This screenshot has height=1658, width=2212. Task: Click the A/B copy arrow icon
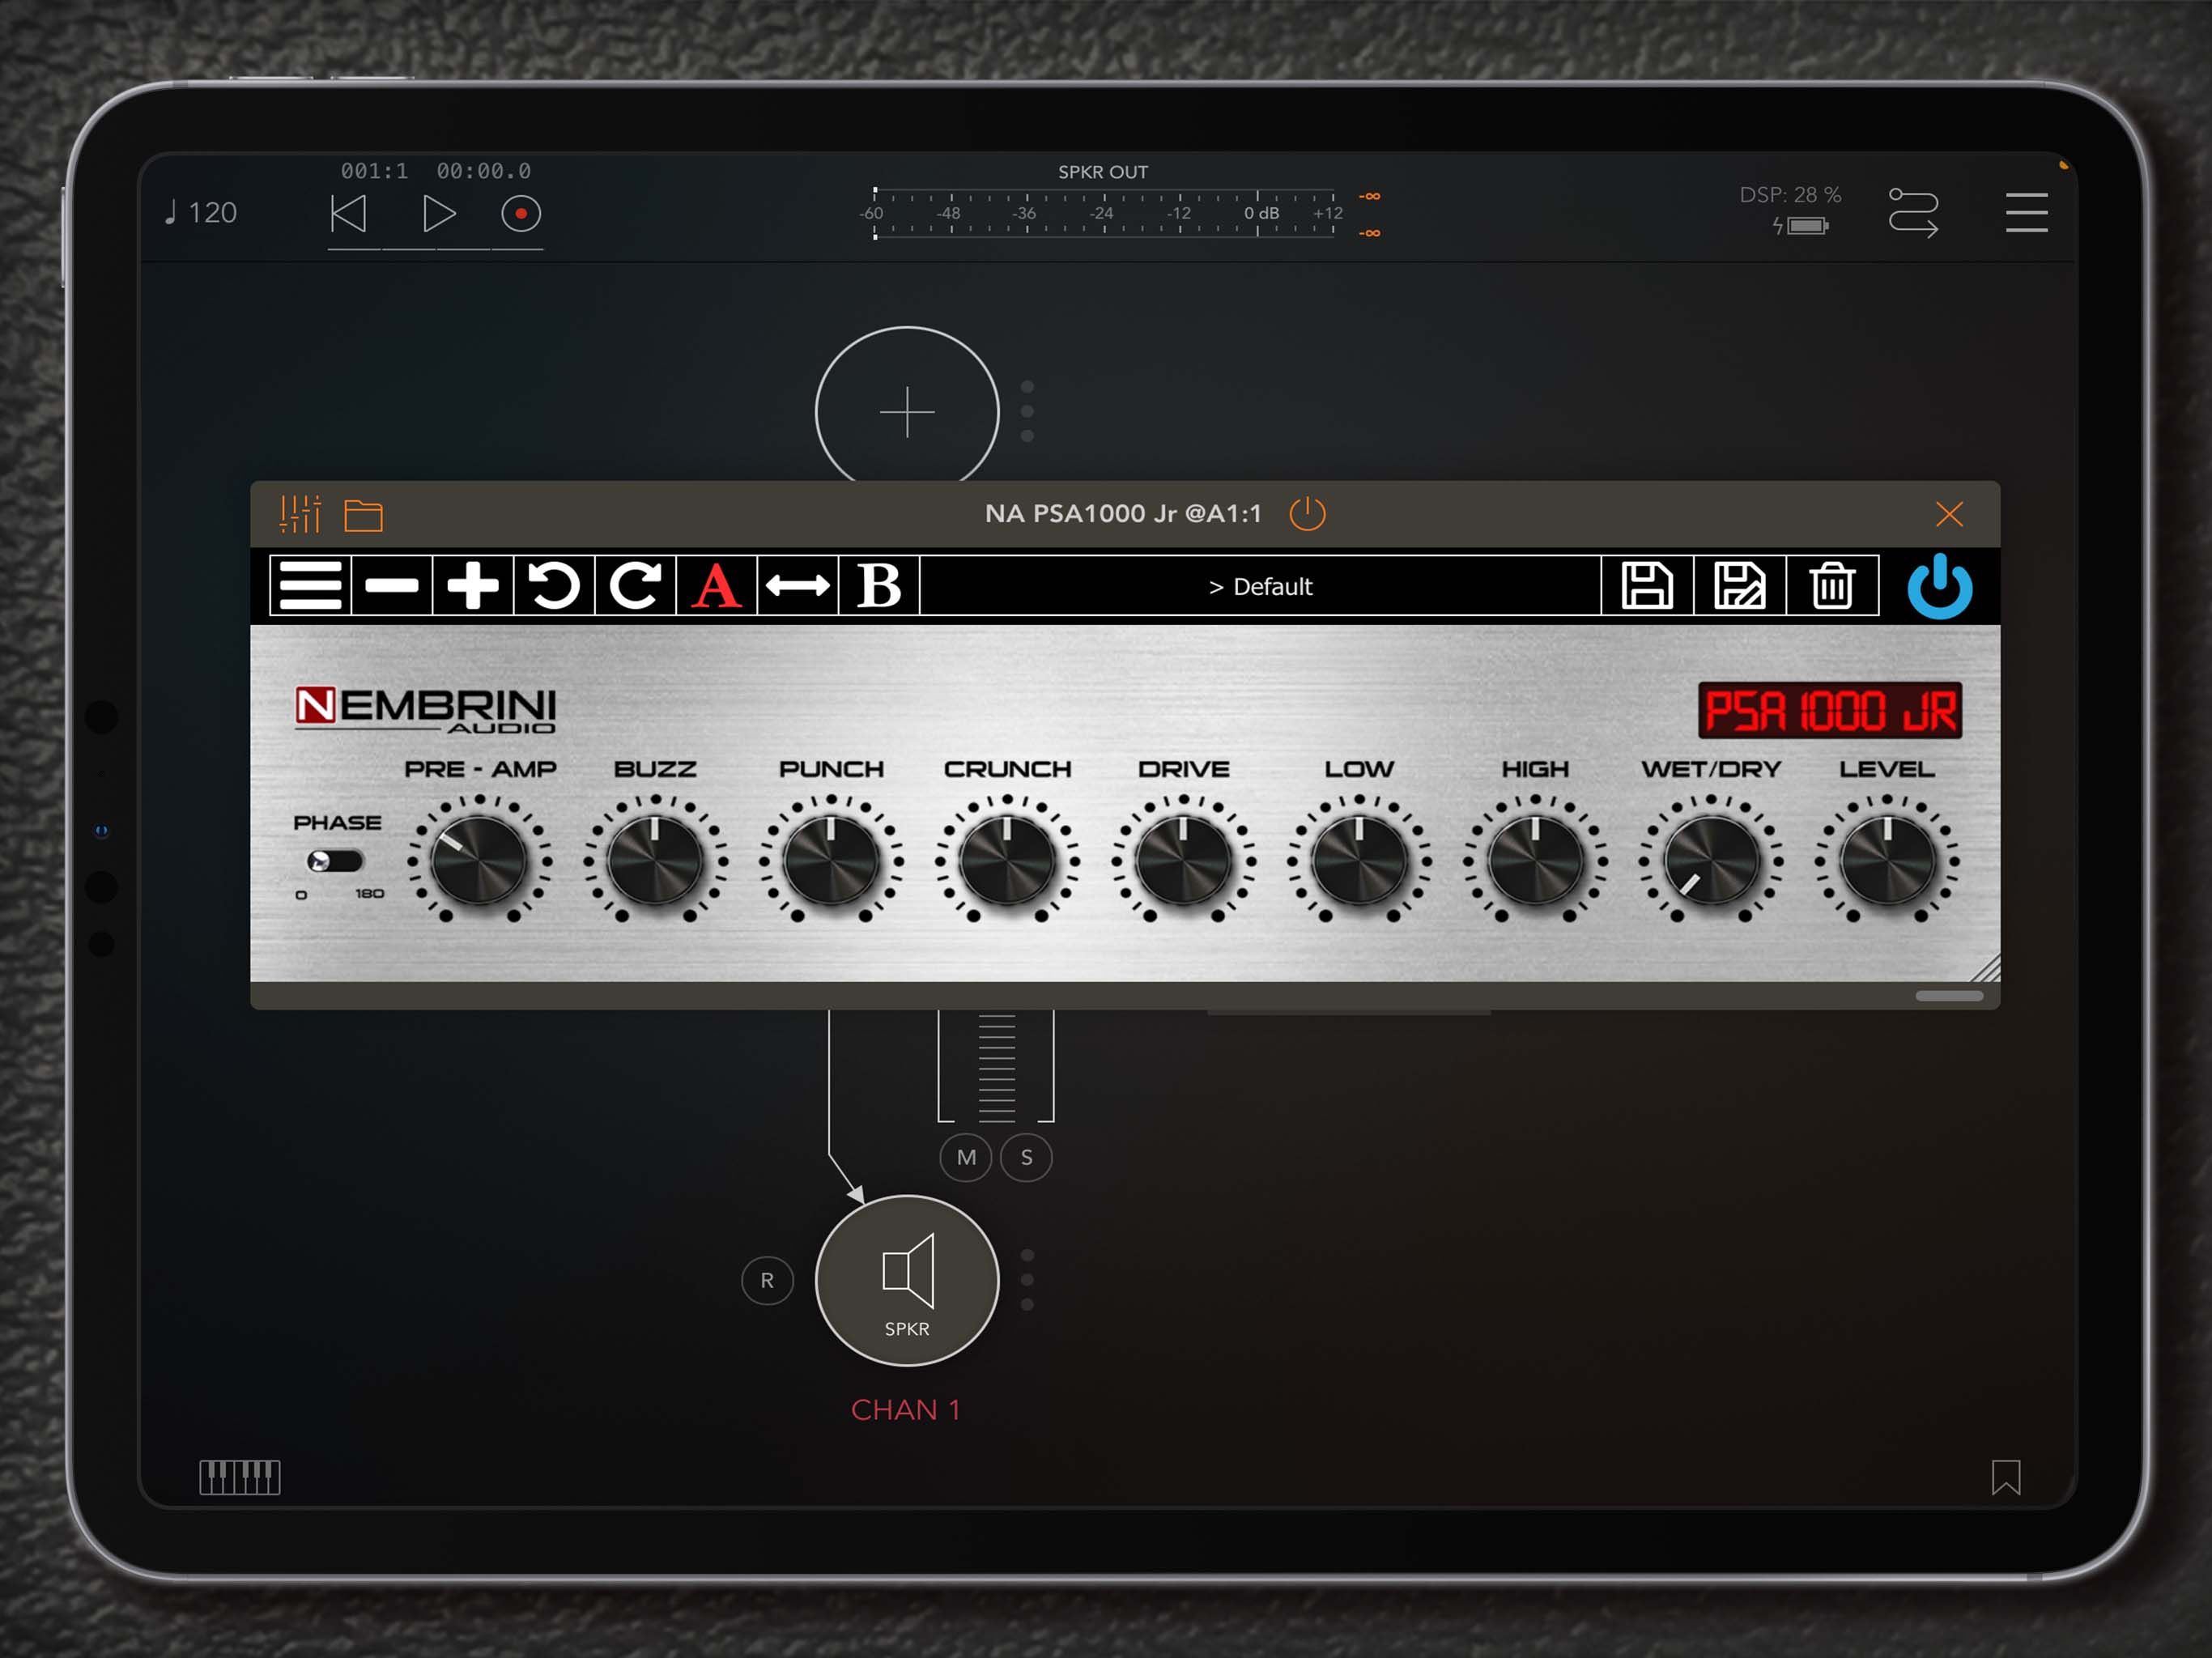click(797, 585)
